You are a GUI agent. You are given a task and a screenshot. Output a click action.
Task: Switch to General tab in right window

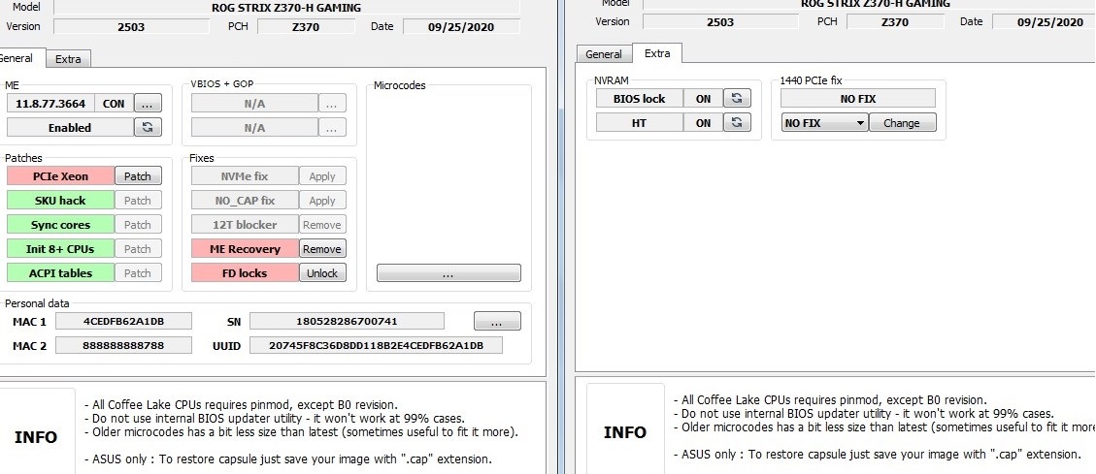point(604,53)
